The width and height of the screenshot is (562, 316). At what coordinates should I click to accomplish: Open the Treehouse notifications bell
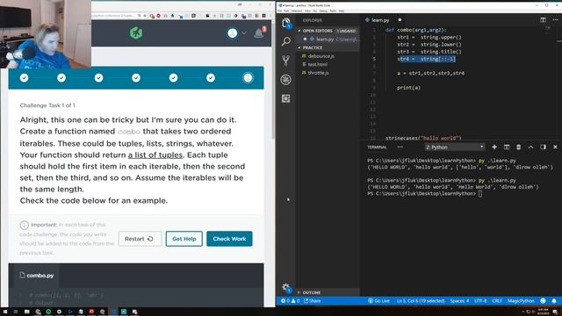coord(259,33)
